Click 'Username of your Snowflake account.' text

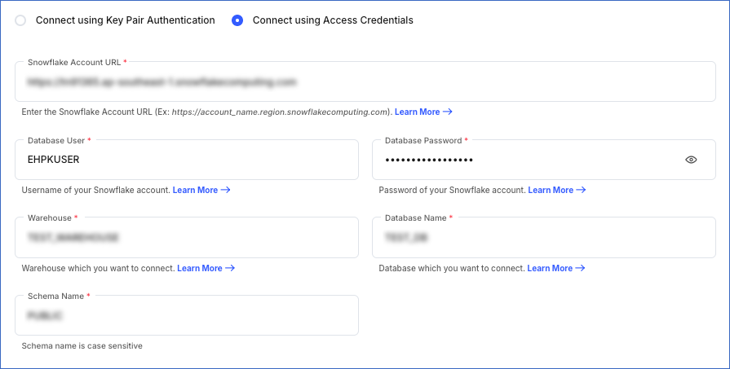(x=96, y=190)
